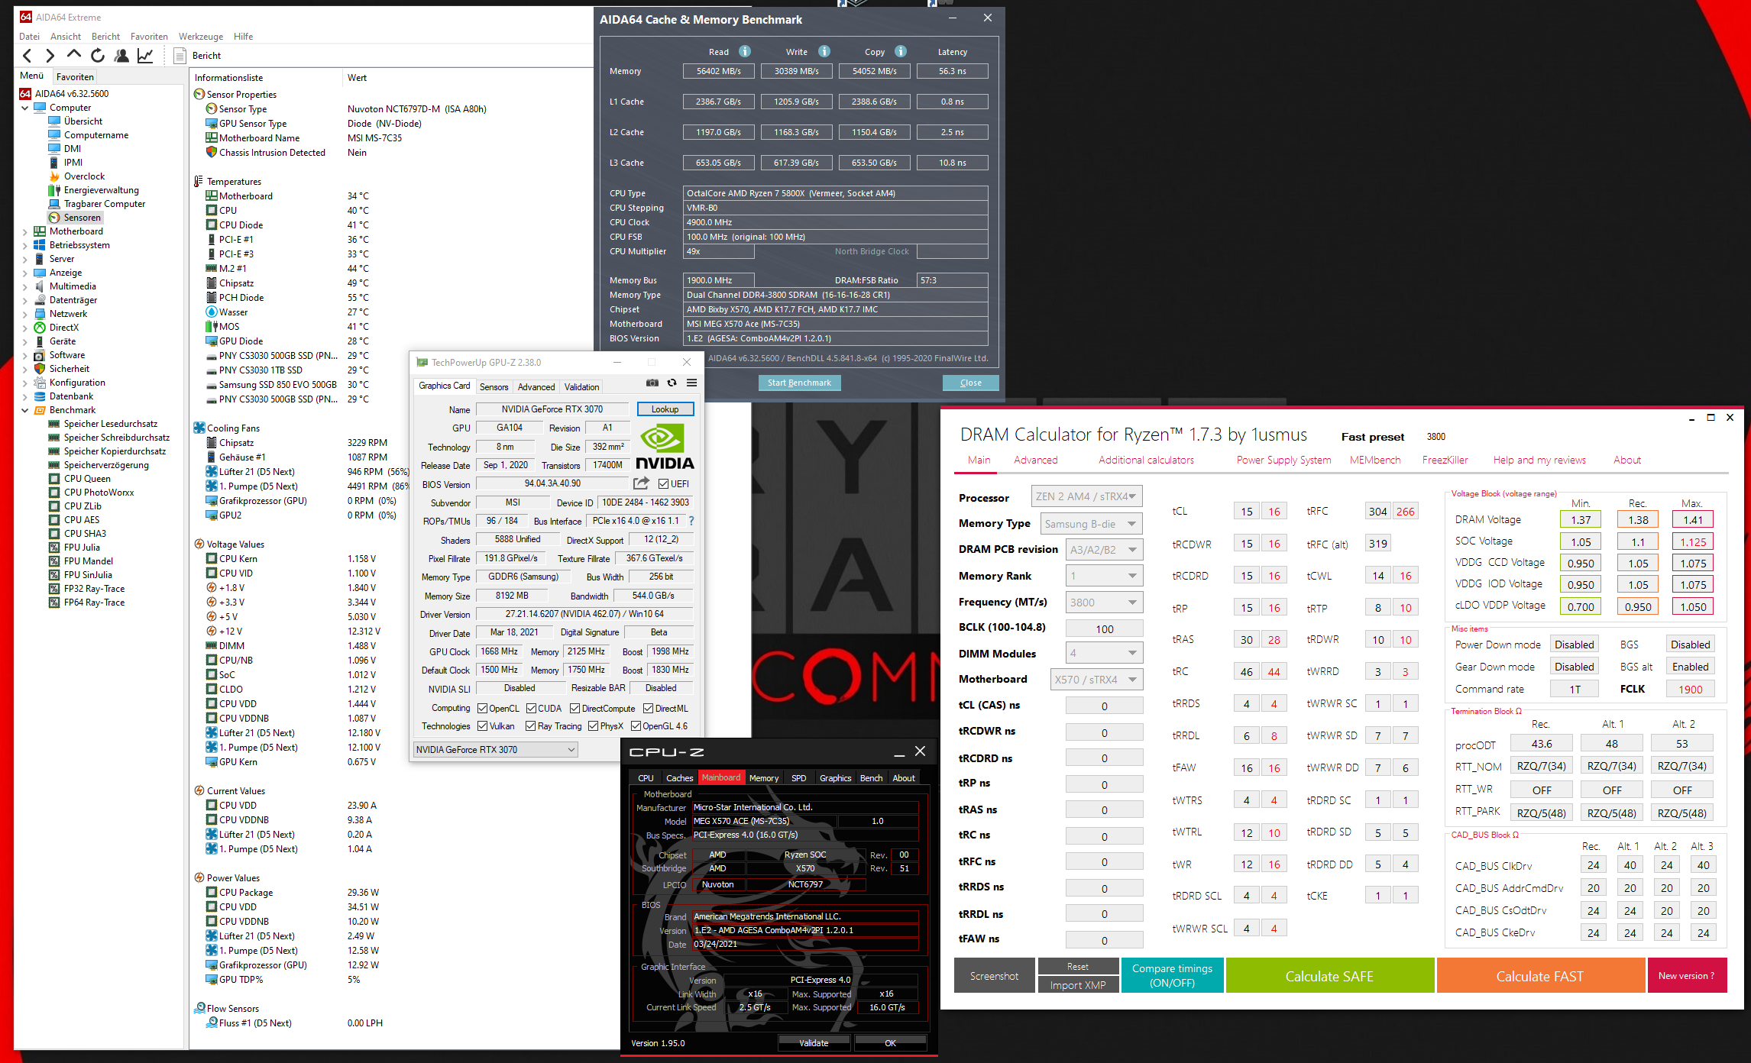Screen dimensions: 1751x1063
Task: Click the GPU-Z screenshot camera icon
Action: pos(652,383)
